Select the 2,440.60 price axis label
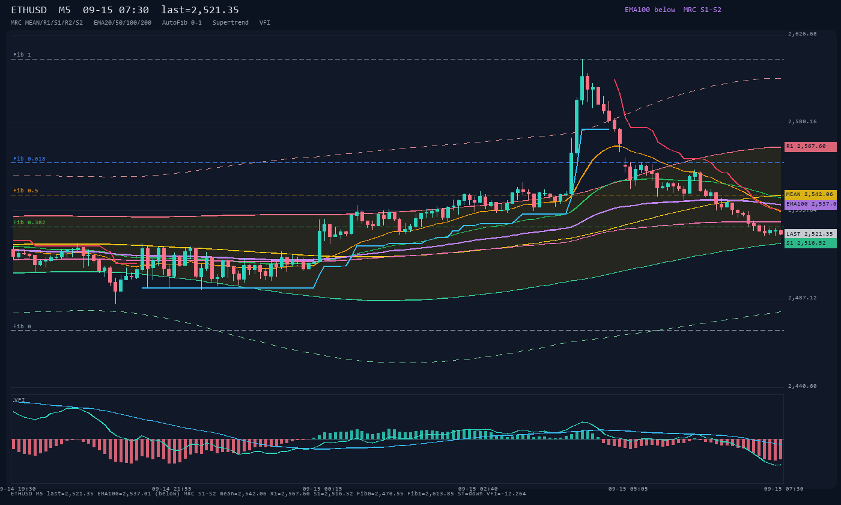 point(803,386)
